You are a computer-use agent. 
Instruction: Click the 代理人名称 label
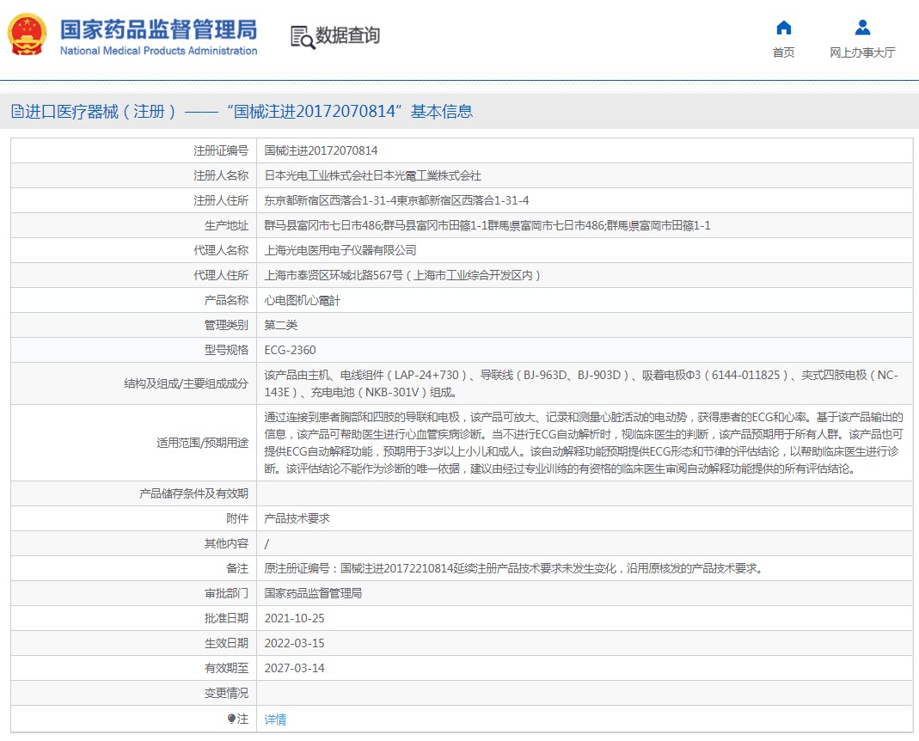coord(221,250)
